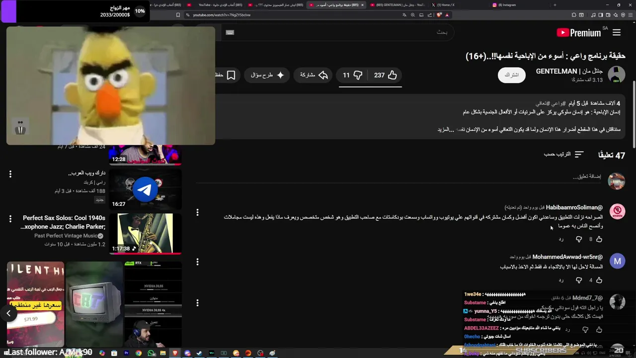Go to YouTube Premium home logo

click(x=579, y=33)
